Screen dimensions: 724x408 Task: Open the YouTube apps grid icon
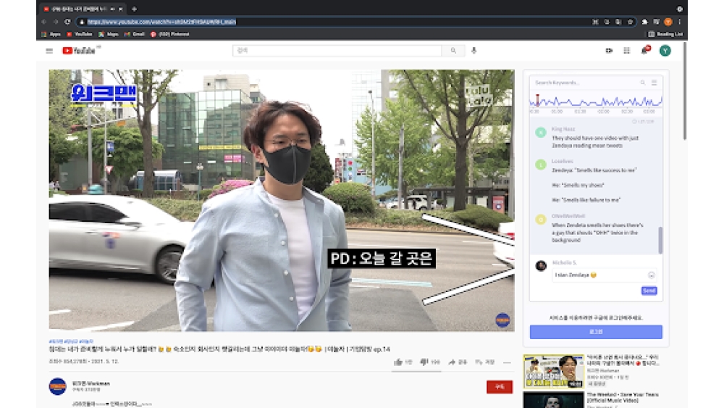point(626,51)
